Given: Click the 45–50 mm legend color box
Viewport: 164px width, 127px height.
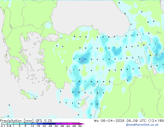Looking at the screenshot, I should (x=76, y=124).
